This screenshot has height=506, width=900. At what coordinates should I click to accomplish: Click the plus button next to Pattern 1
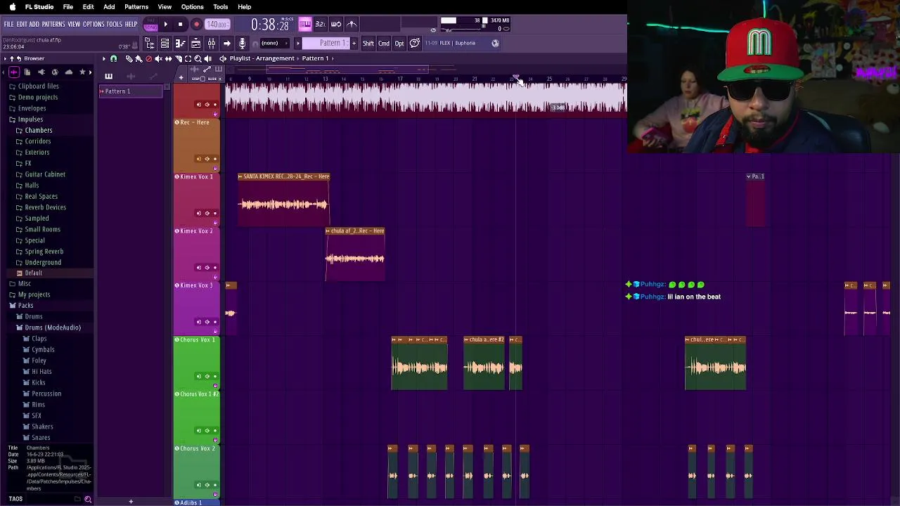tap(354, 44)
